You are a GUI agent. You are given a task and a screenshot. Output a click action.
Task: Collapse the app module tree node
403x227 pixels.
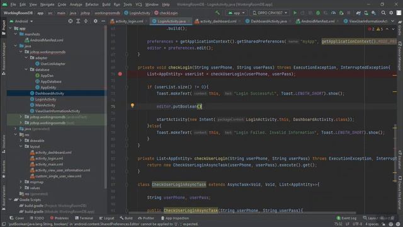[x=11, y=28]
